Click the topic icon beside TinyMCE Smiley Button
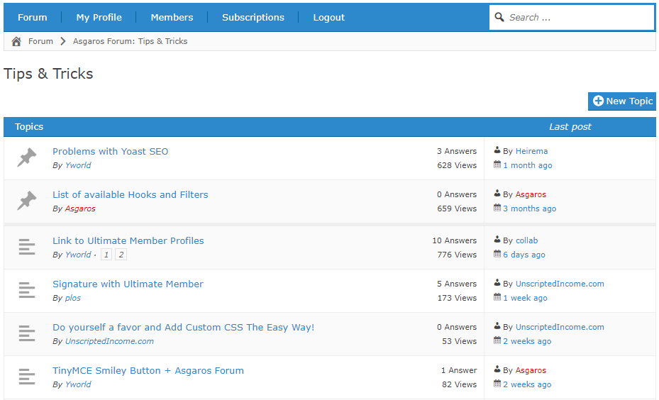659x400 pixels. pyautogui.click(x=26, y=377)
